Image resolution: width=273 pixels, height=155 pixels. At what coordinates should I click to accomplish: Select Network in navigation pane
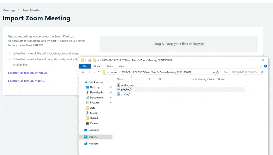(93, 144)
